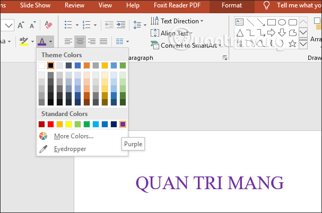The image size is (322, 213).
Task: Select the 5-point star shape
Action: (x=292, y=43)
